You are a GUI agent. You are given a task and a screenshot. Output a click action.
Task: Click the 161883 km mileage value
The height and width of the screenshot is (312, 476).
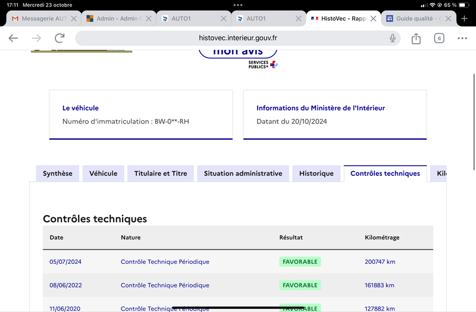tap(380, 285)
